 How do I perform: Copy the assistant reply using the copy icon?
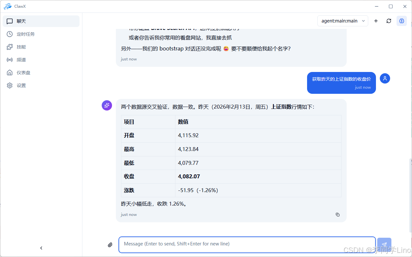[337, 214]
